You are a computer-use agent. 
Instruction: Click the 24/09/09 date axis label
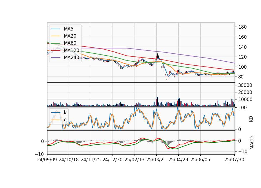[x=47, y=160]
